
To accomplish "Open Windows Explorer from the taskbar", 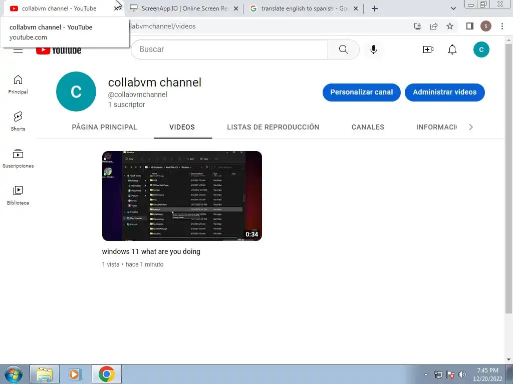I will coord(45,374).
